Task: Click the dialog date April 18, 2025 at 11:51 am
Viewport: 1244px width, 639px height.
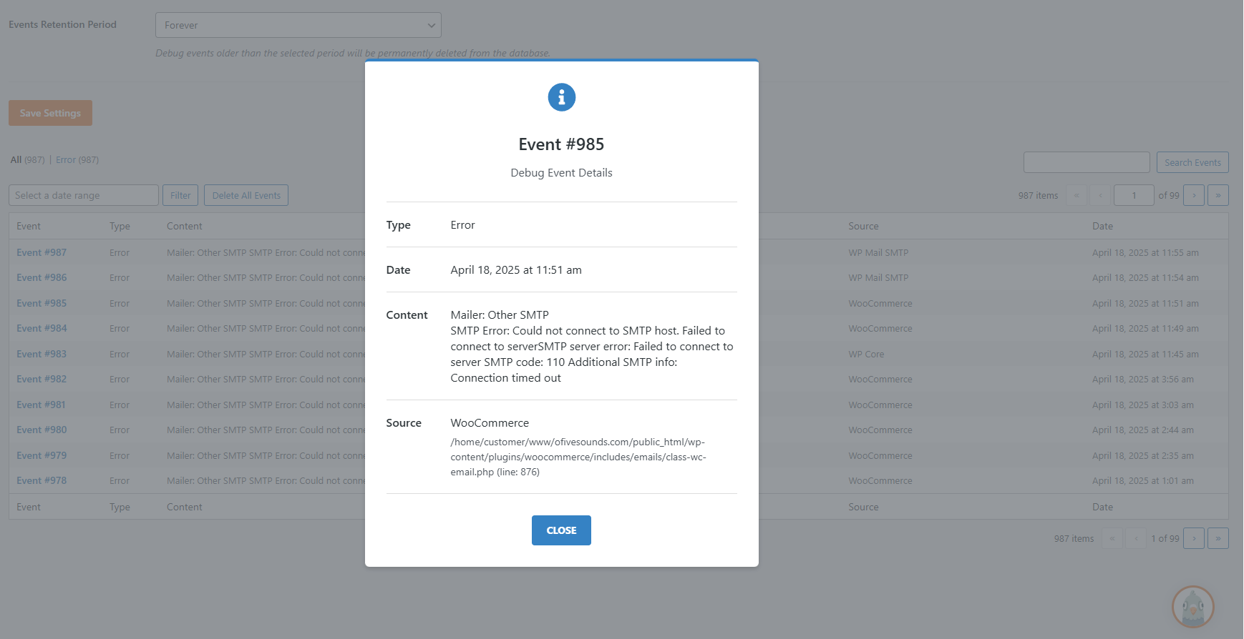Action: [516, 269]
